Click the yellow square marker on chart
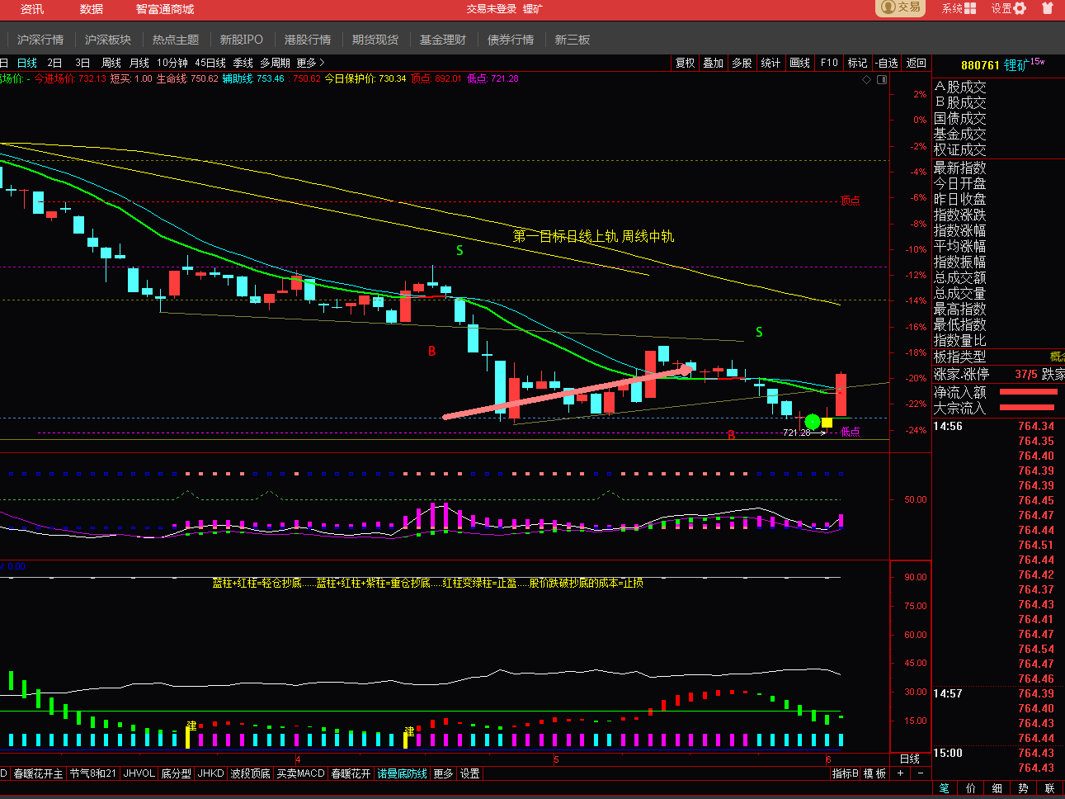Viewport: 1065px width, 799px height. [827, 423]
